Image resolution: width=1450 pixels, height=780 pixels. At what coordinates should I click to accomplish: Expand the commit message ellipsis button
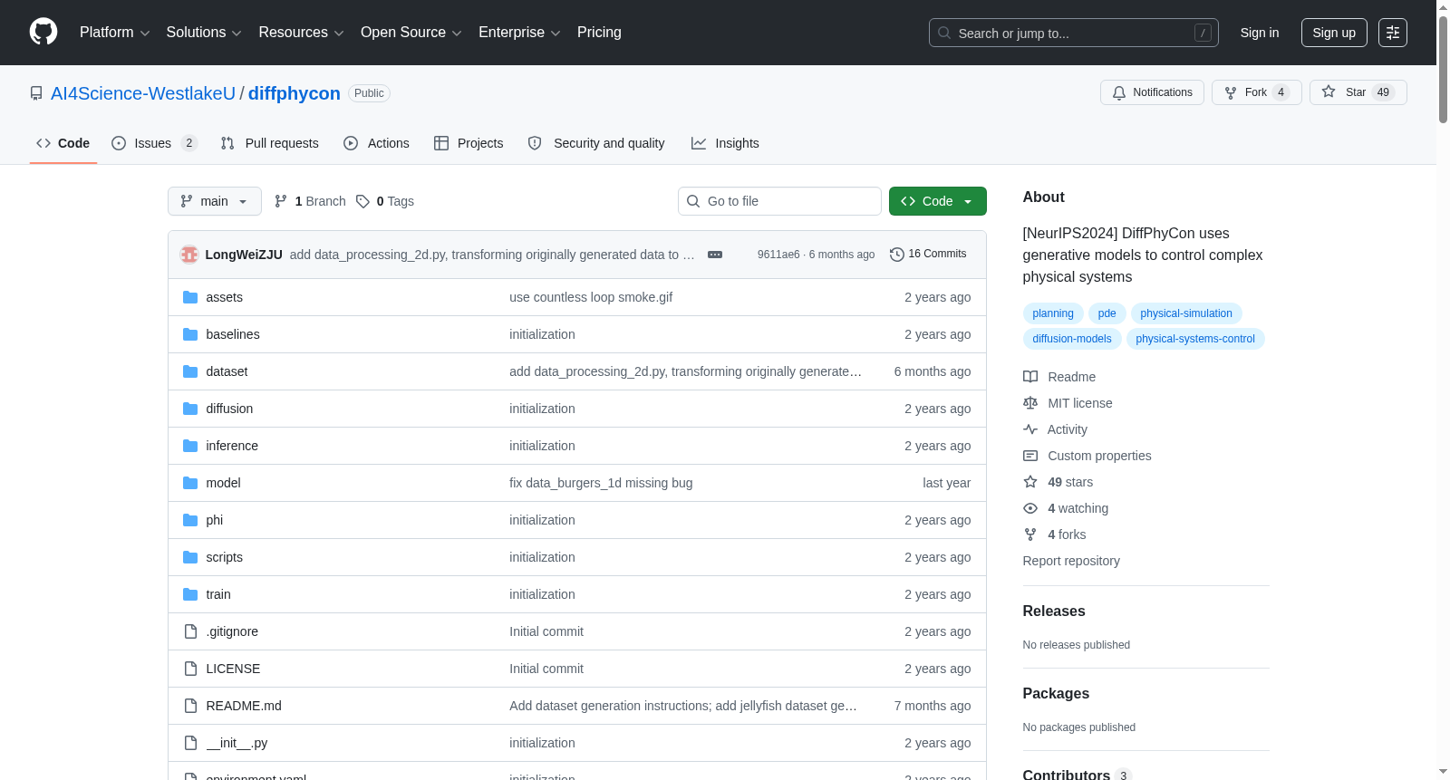[715, 255]
